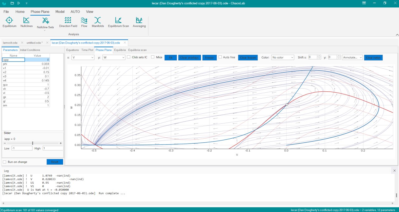Enable the Click sets IC checkbox

click(x=129, y=57)
